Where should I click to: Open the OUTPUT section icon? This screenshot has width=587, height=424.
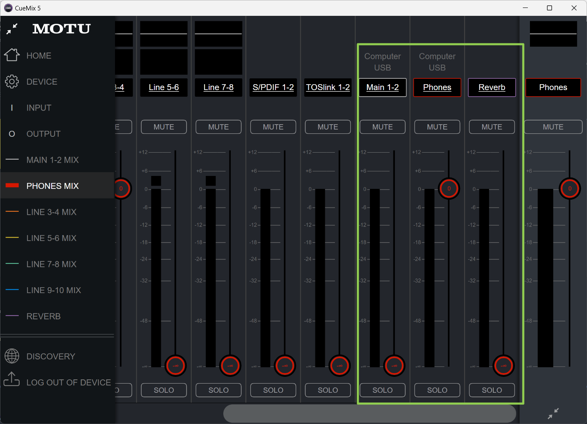click(12, 134)
